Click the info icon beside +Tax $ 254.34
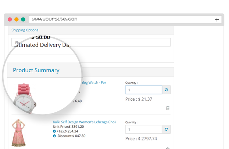This screenshot has height=149, width=229. click(54, 131)
